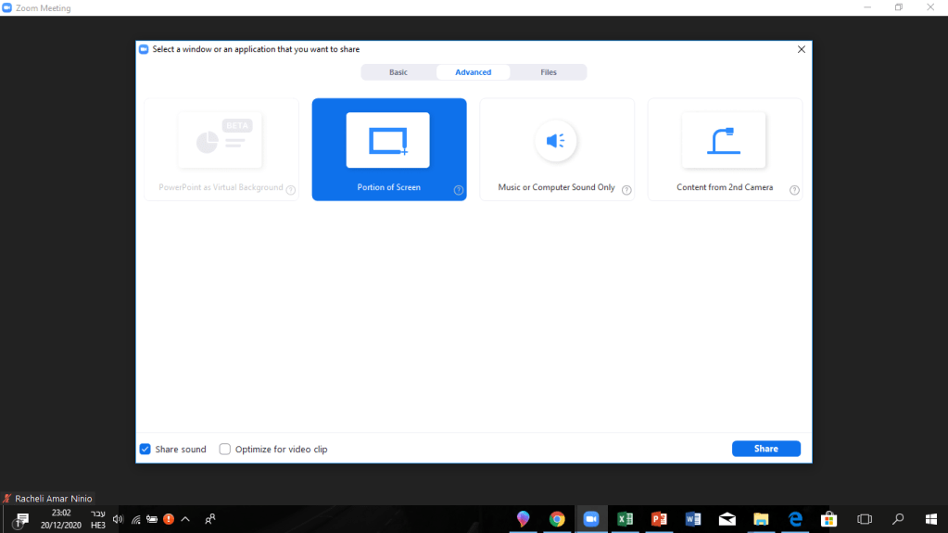Enable Optimize for video clip checkbox

click(225, 450)
